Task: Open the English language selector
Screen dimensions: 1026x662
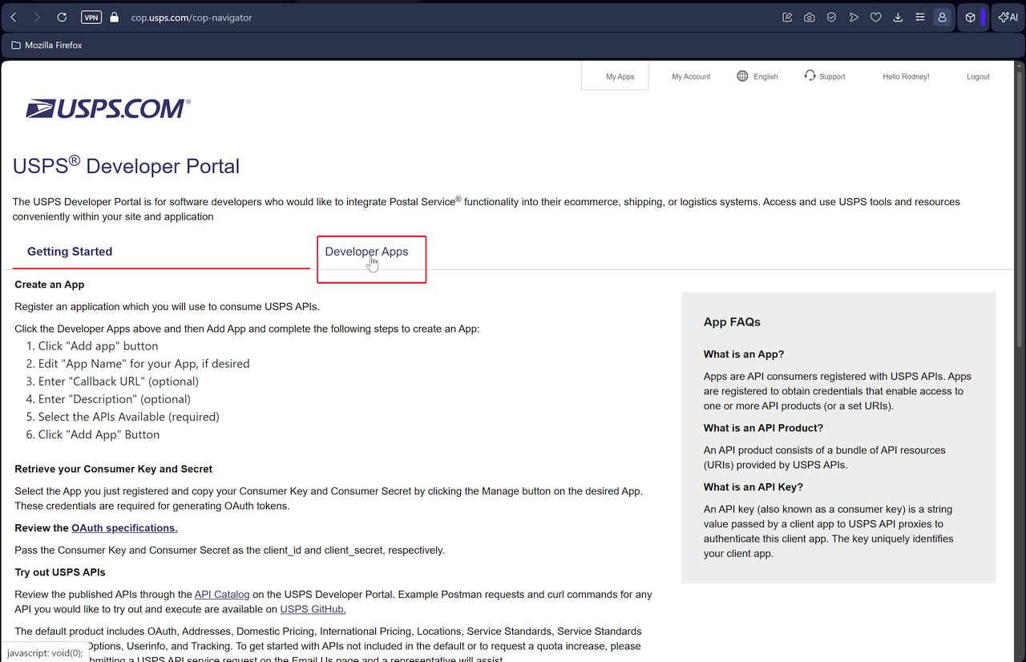Action: coord(757,76)
